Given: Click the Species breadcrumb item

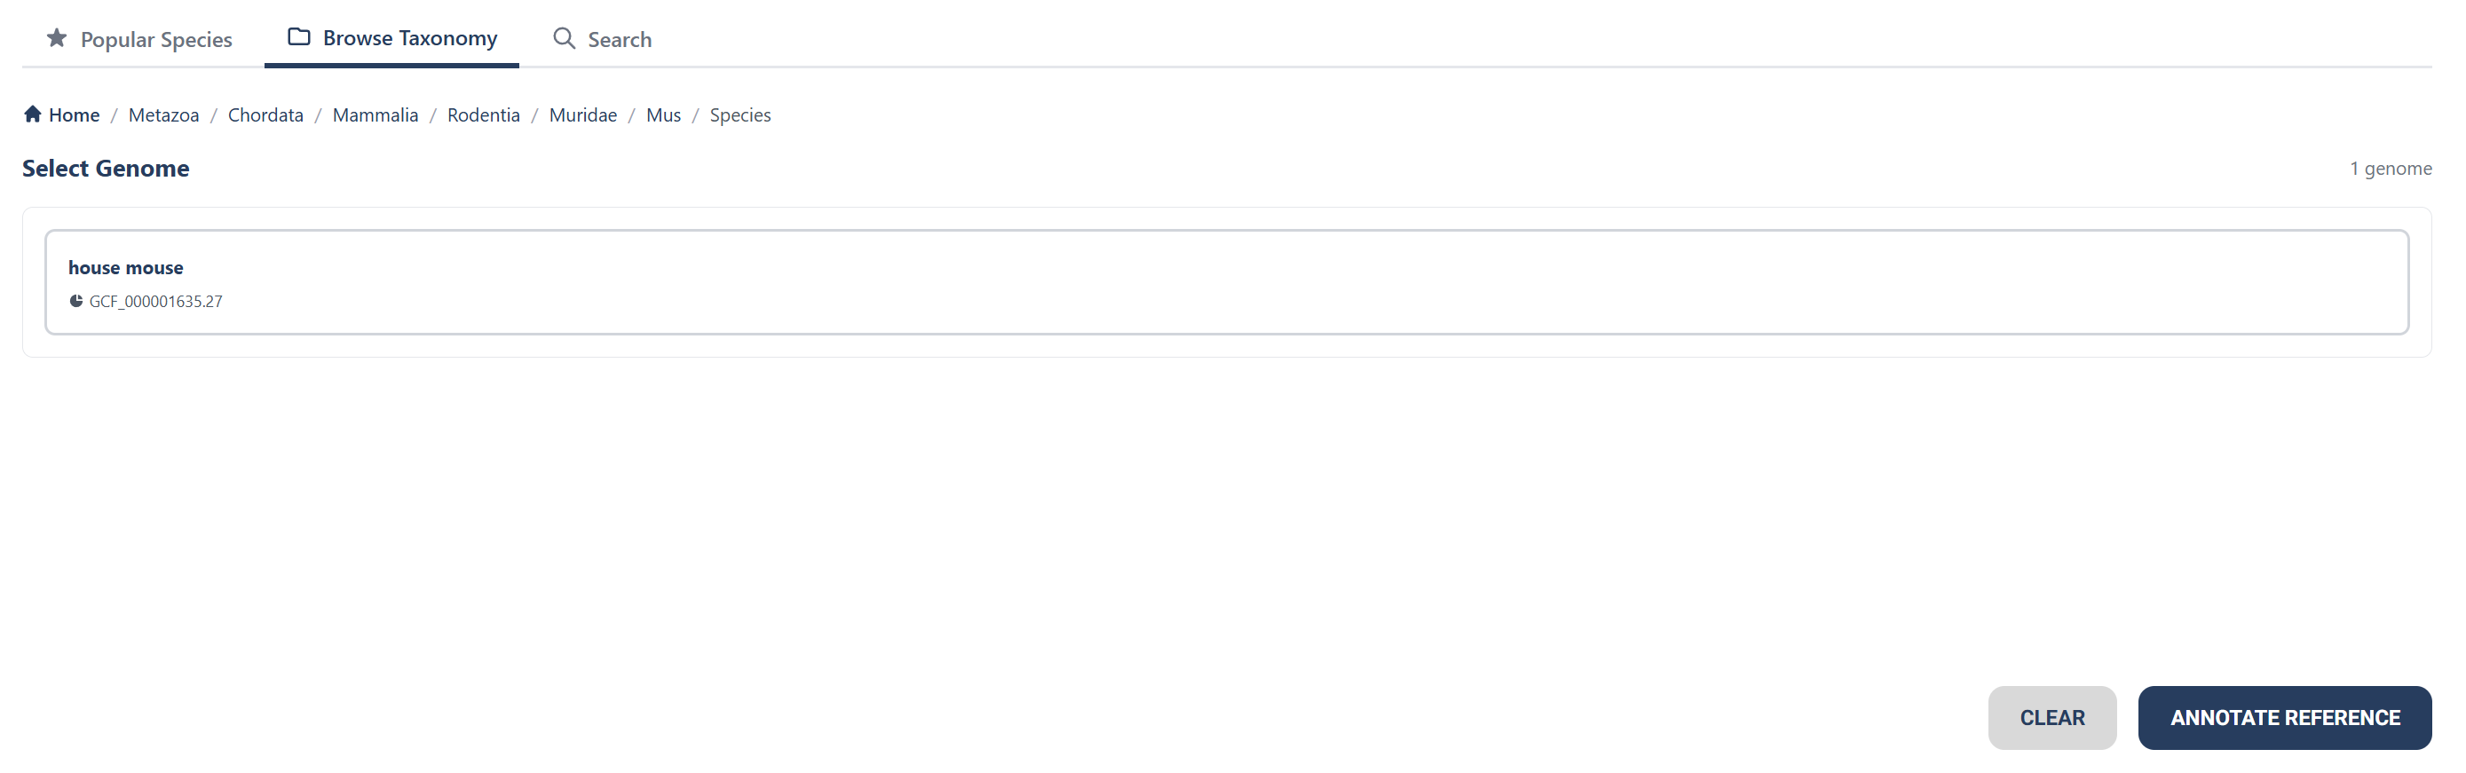Looking at the screenshot, I should pos(740,114).
